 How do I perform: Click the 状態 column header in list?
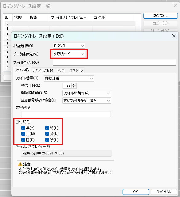20,17
